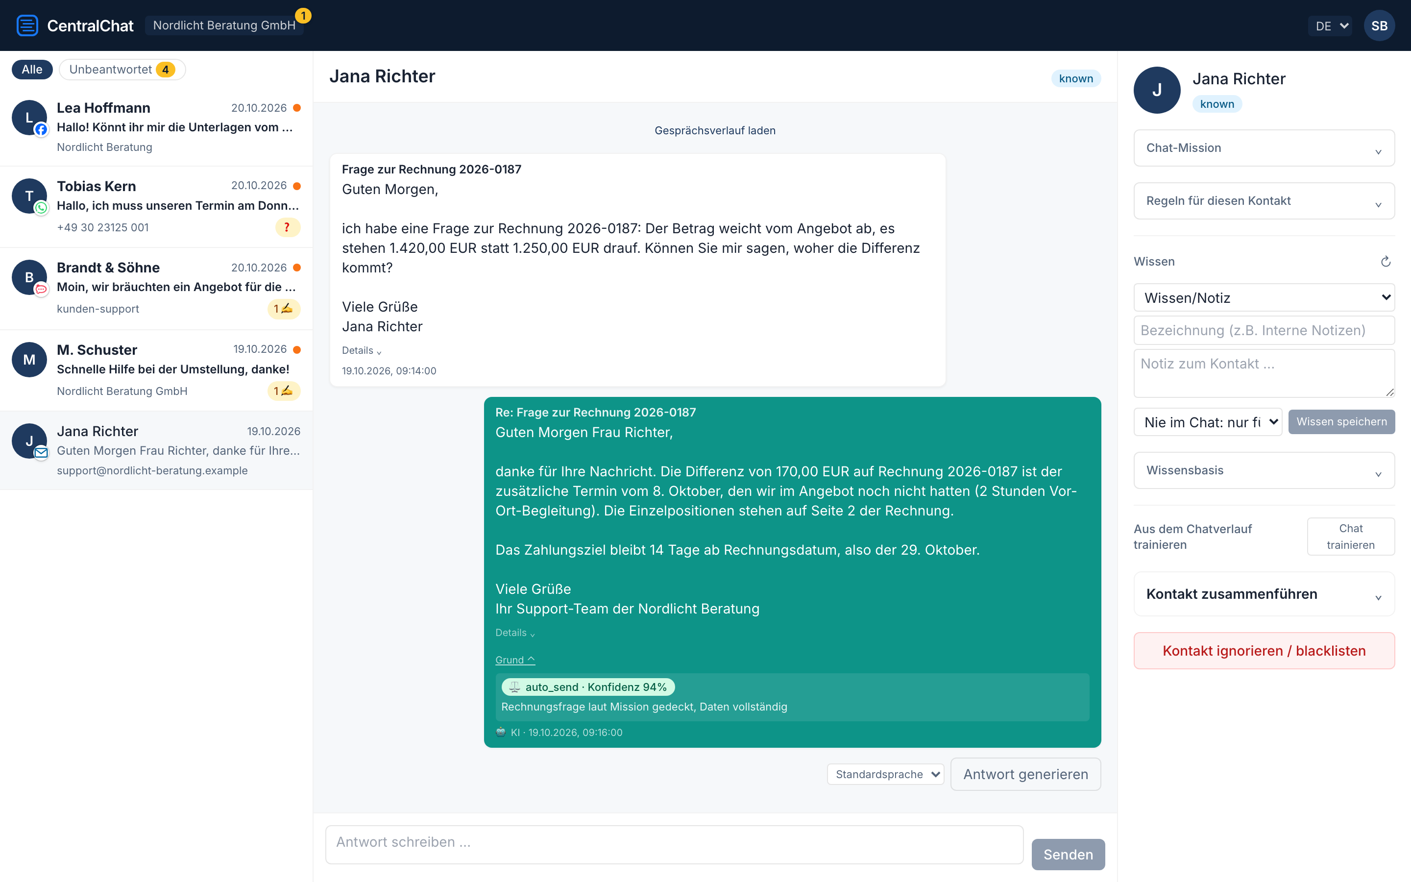
Task: Click the question mark badge on Tobias Kern
Action: 288,227
